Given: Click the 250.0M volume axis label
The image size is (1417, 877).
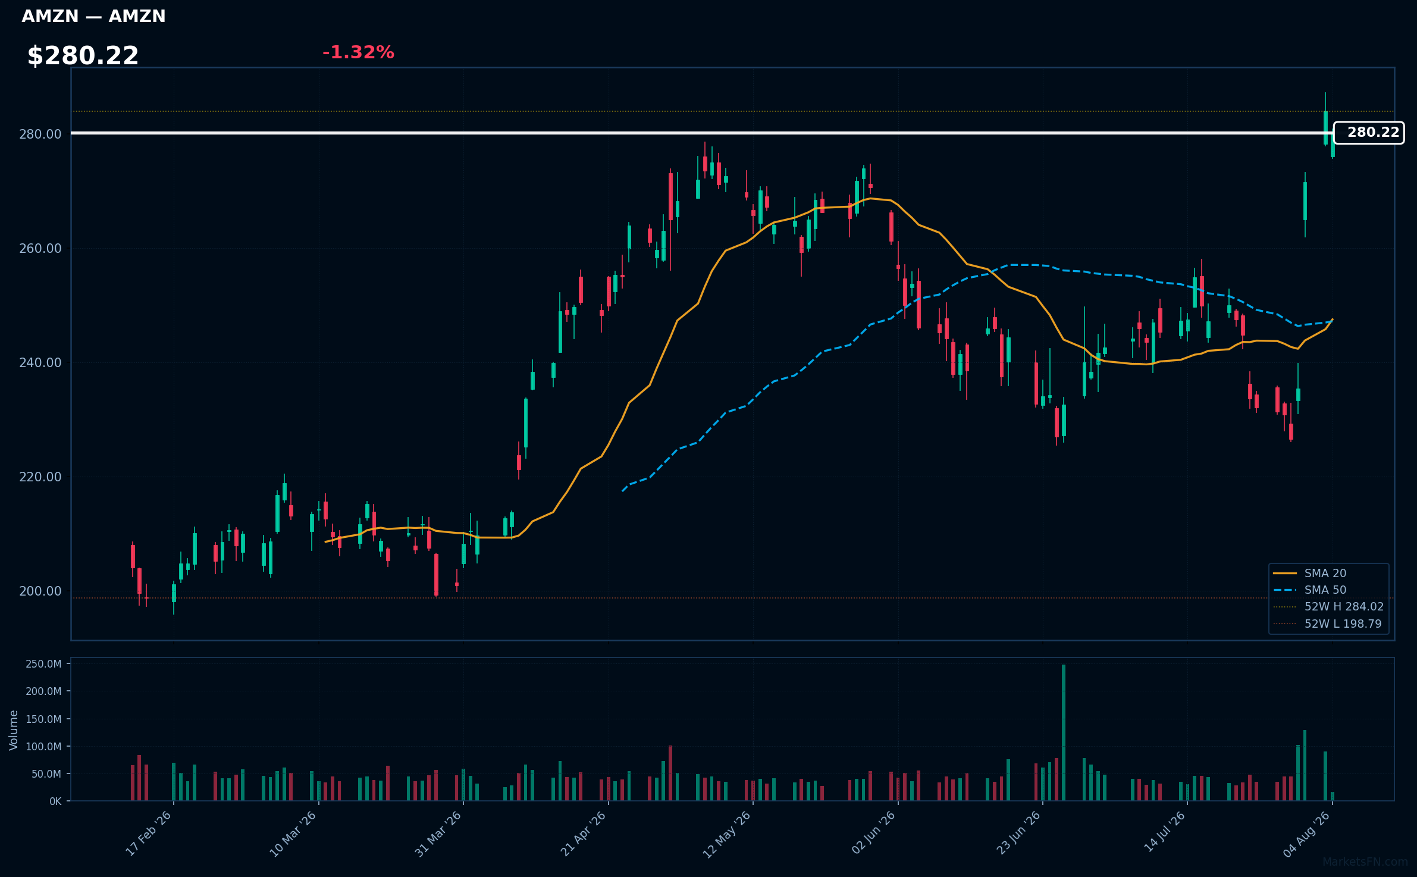Looking at the screenshot, I should coord(43,664).
